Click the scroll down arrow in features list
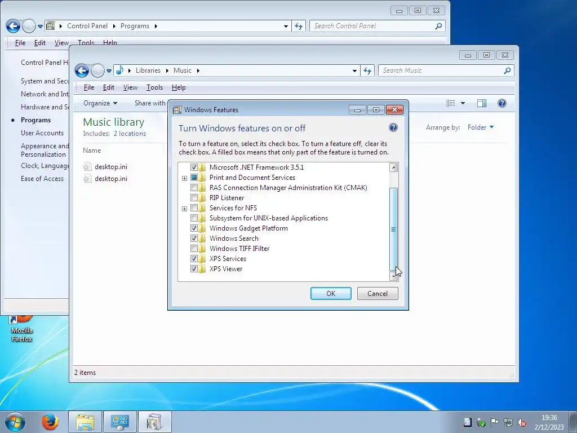 point(393,276)
